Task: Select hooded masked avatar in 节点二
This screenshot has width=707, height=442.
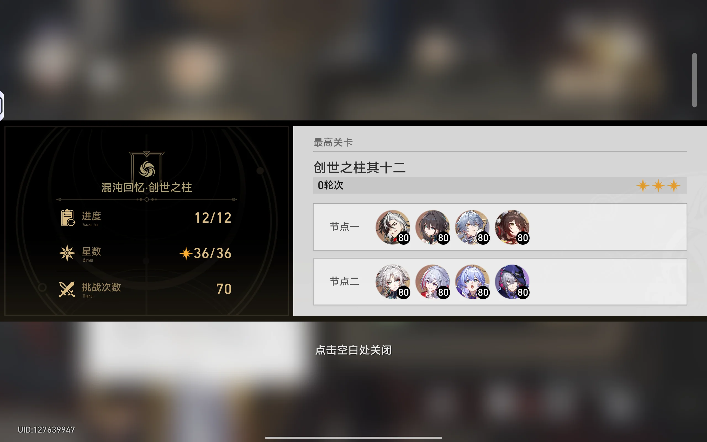Action: click(x=512, y=282)
